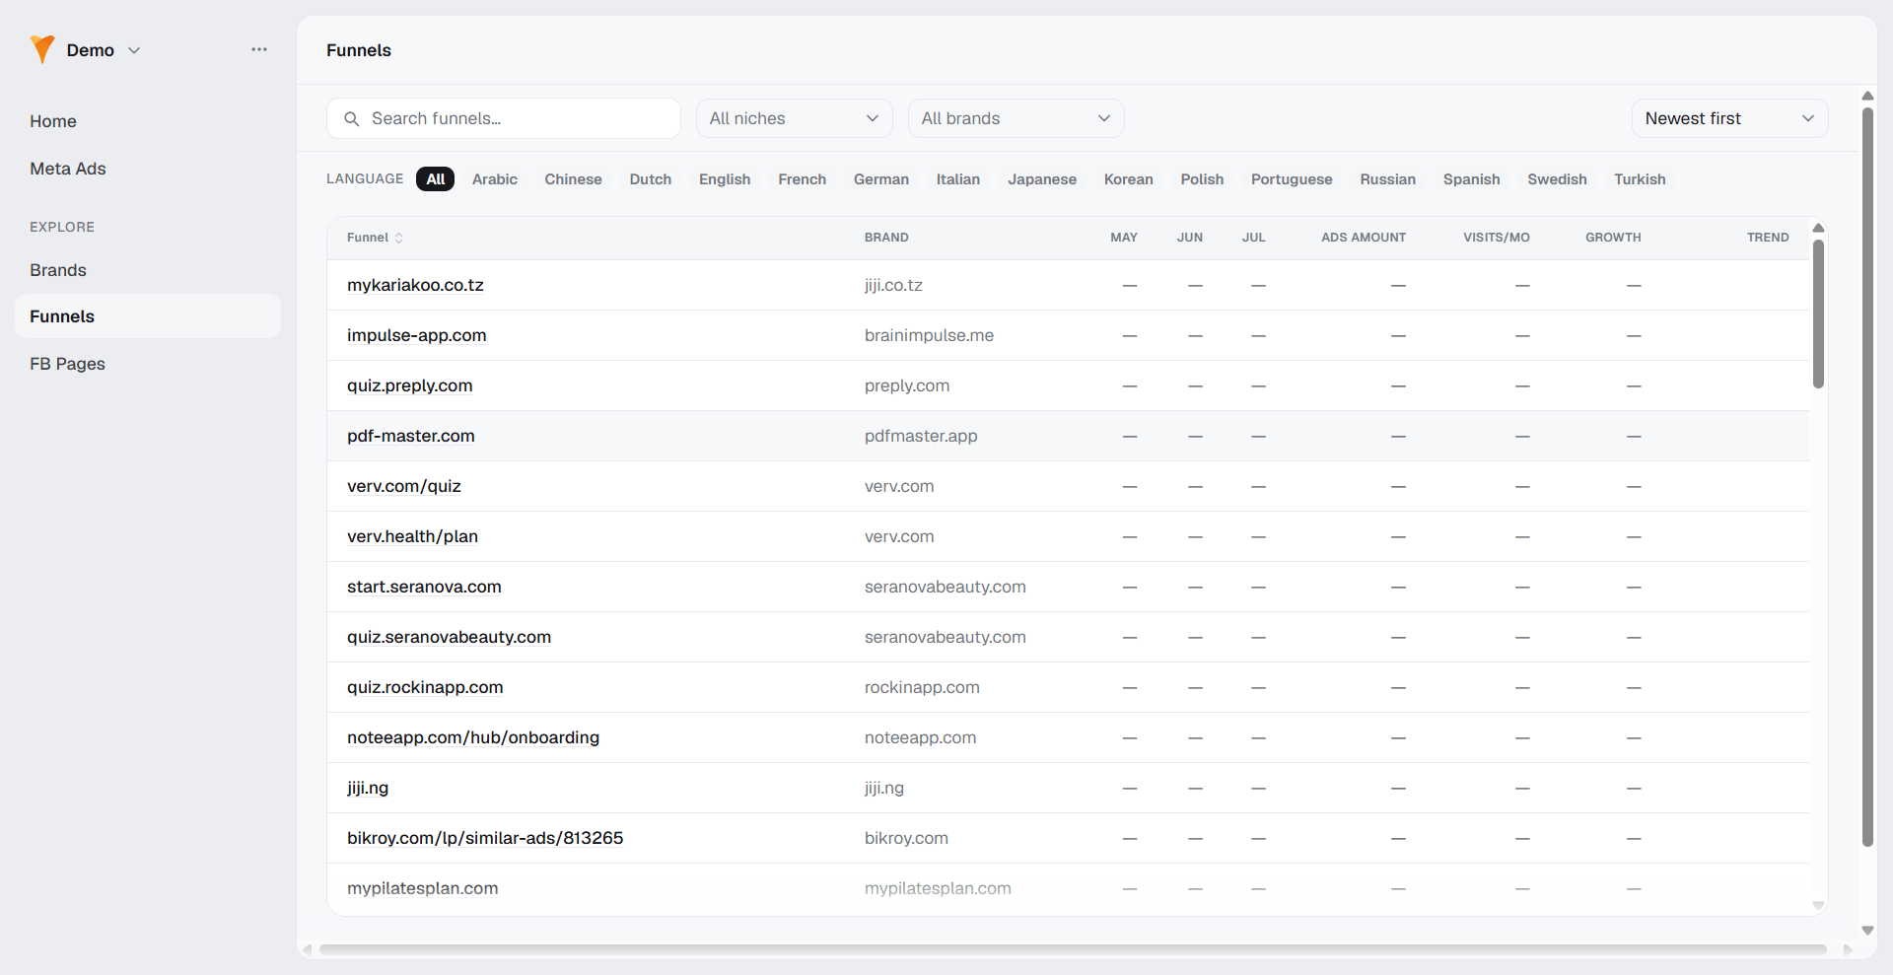Screen dimensions: 1893x975
Task: Click the VISITS/MO column header
Action: point(1497,238)
